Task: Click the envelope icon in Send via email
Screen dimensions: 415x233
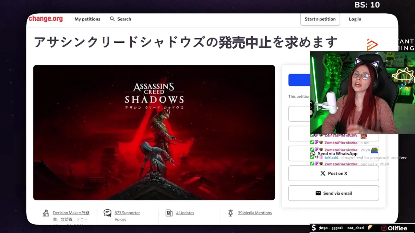Action: click(x=318, y=193)
